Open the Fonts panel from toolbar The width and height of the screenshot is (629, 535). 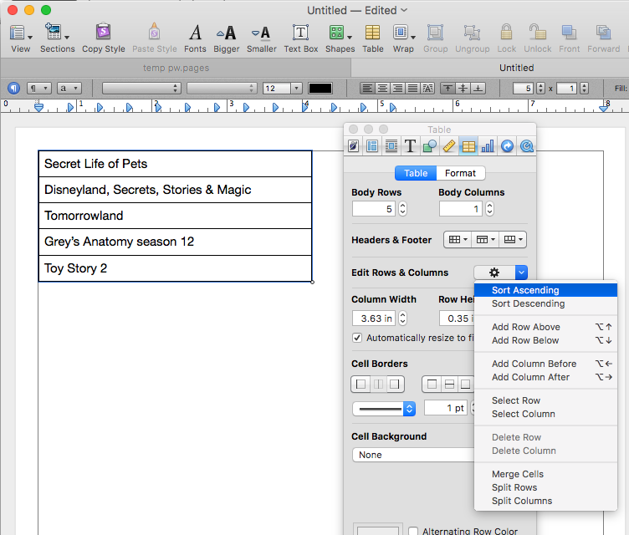[195, 38]
